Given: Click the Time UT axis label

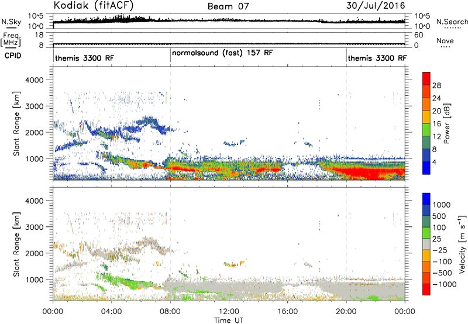Looking at the screenshot, I should (x=229, y=320).
